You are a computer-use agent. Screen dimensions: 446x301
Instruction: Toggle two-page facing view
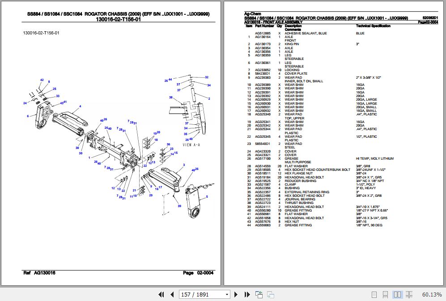(x=398, y=294)
